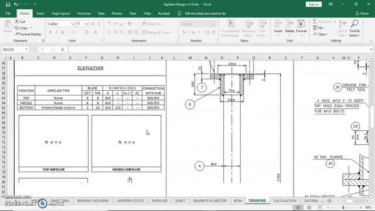Toggle Underline formatting

(63, 32)
